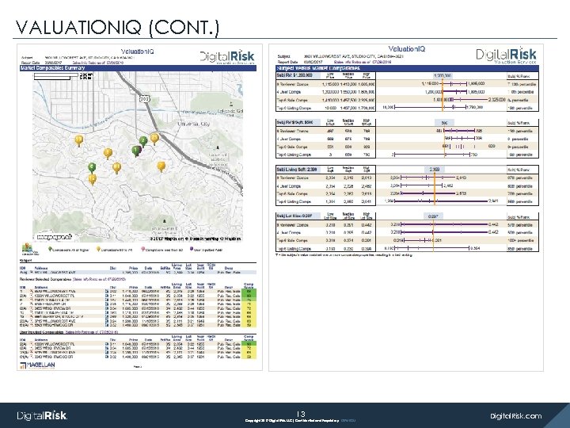This screenshot has width=570, height=428.
Task: Click the green and purple subject pin numbered 1
Action: [x=136, y=151]
